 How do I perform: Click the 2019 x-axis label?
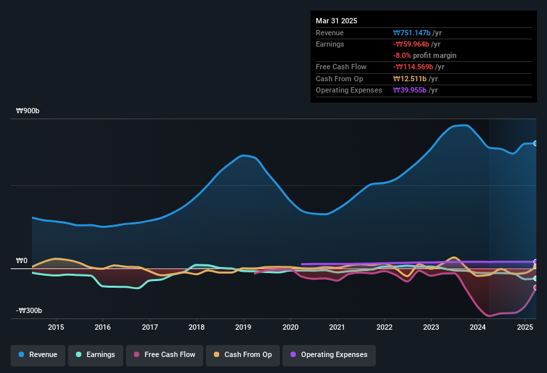[x=243, y=327]
